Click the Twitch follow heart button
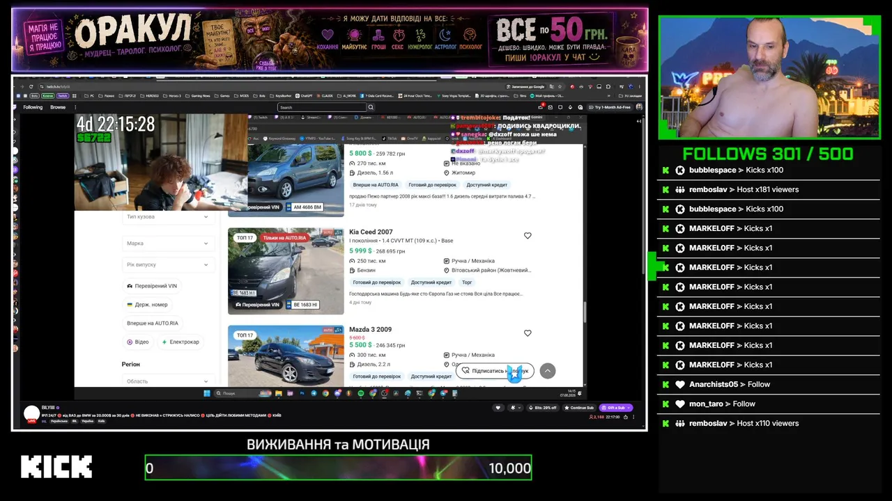Screen dimensions: 892x501 tap(498, 408)
